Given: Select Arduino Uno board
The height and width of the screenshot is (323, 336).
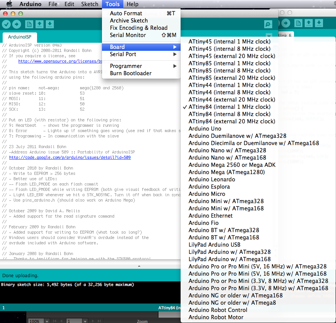Looking at the screenshot, I should pos(258,129).
